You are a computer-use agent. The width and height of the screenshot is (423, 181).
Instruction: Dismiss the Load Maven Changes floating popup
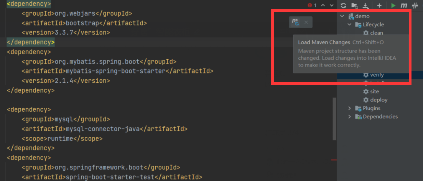pos(306,22)
